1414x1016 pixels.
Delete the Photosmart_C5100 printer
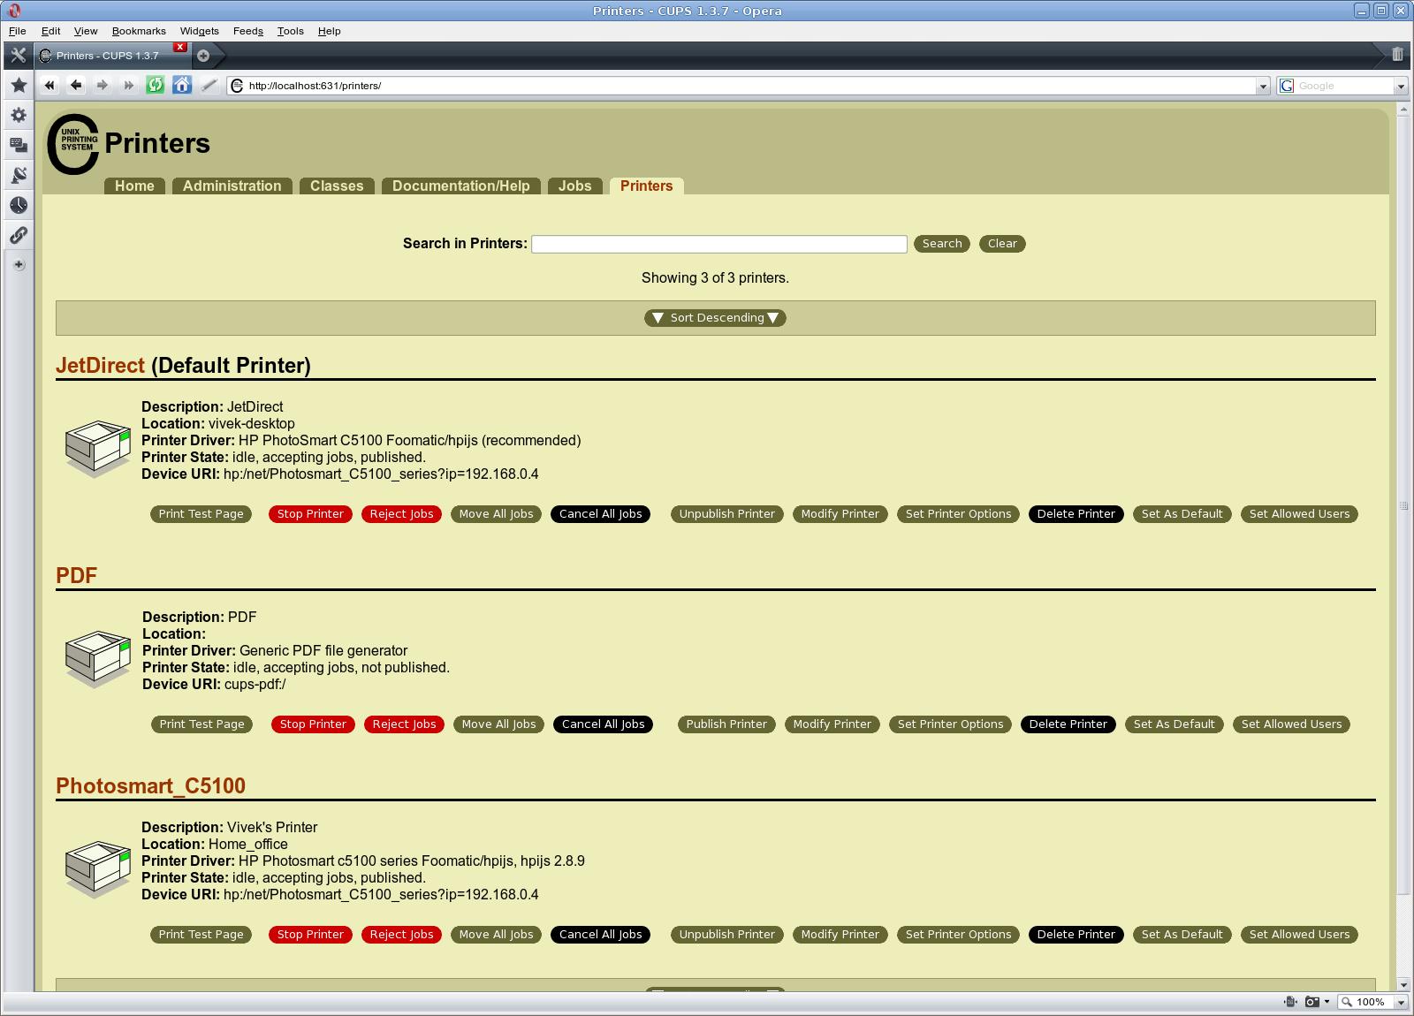[1076, 935]
